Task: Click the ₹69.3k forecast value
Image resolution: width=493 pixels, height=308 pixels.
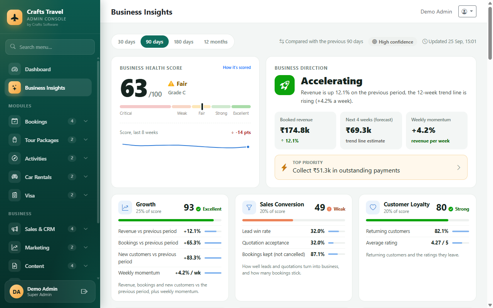Action: coord(359,130)
